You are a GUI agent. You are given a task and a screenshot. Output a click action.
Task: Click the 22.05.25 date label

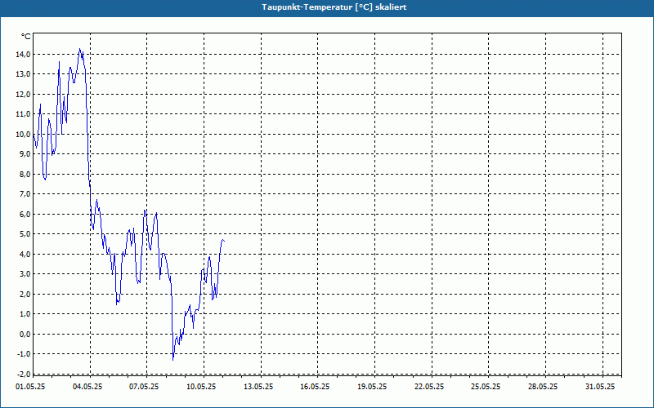click(x=429, y=387)
